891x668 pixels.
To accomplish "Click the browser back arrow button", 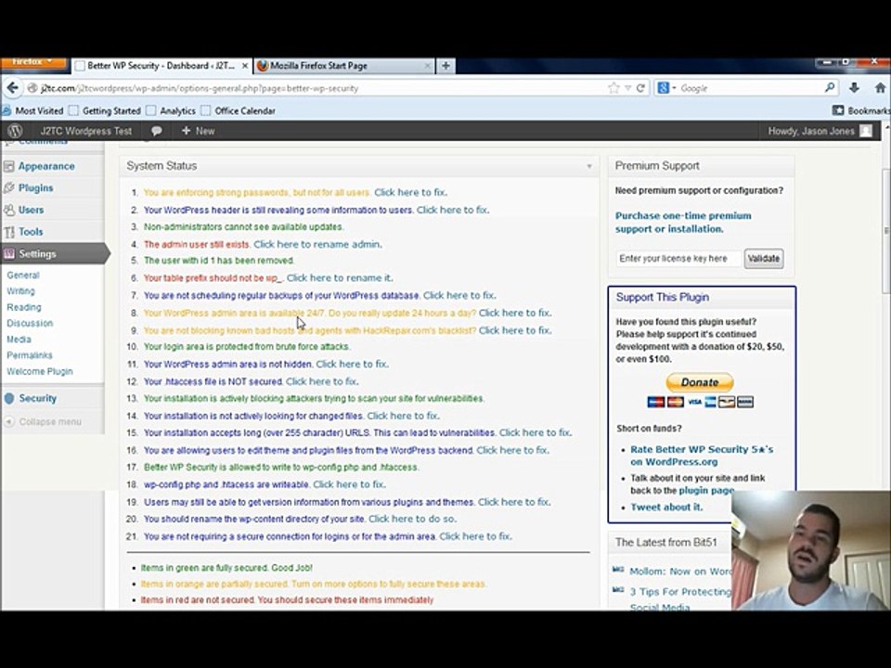I will point(12,88).
